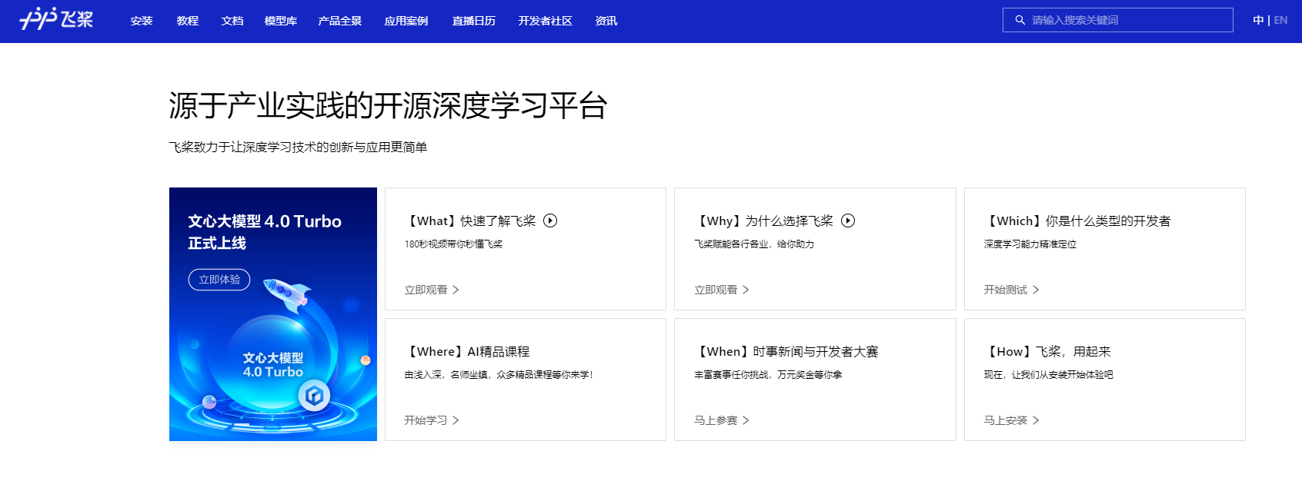Click the text 180秒视频带你秒懂飞桨
The height and width of the screenshot is (481, 1302).
coord(453,244)
